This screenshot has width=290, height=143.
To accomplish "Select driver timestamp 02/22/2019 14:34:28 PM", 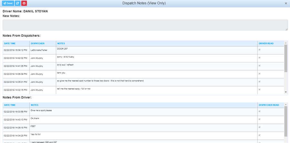I will (x=15, y=136).
